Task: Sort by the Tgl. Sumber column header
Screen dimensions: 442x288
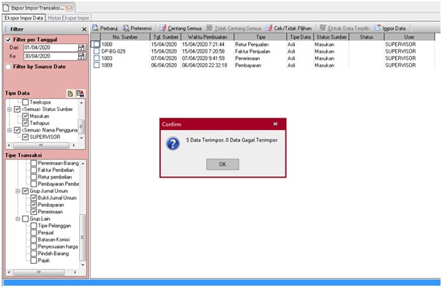Action: click(x=165, y=37)
